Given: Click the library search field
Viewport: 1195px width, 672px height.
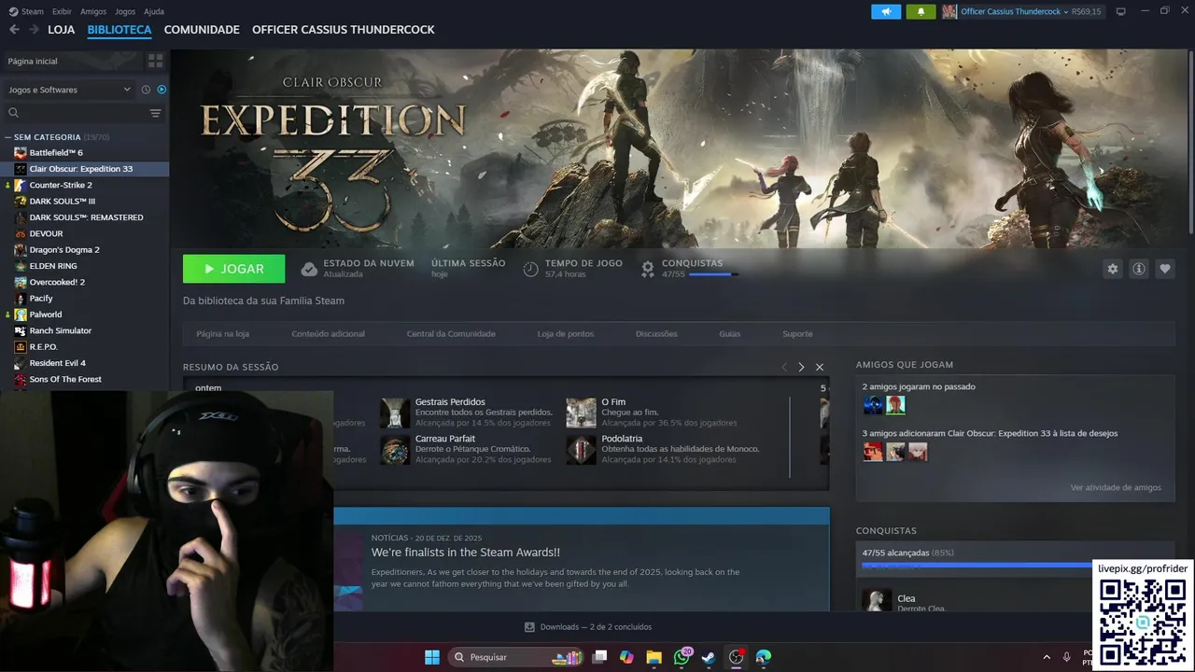Looking at the screenshot, I should (75, 113).
